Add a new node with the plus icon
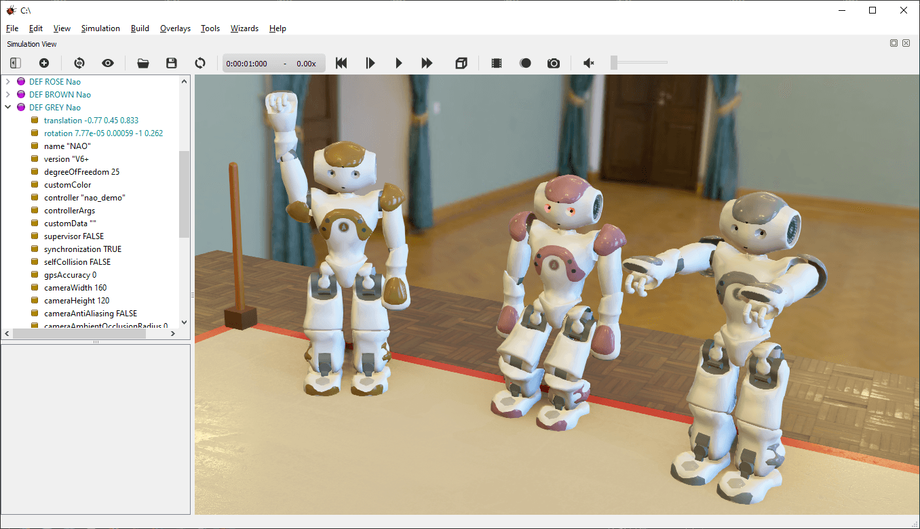The width and height of the screenshot is (920, 529). (x=44, y=63)
